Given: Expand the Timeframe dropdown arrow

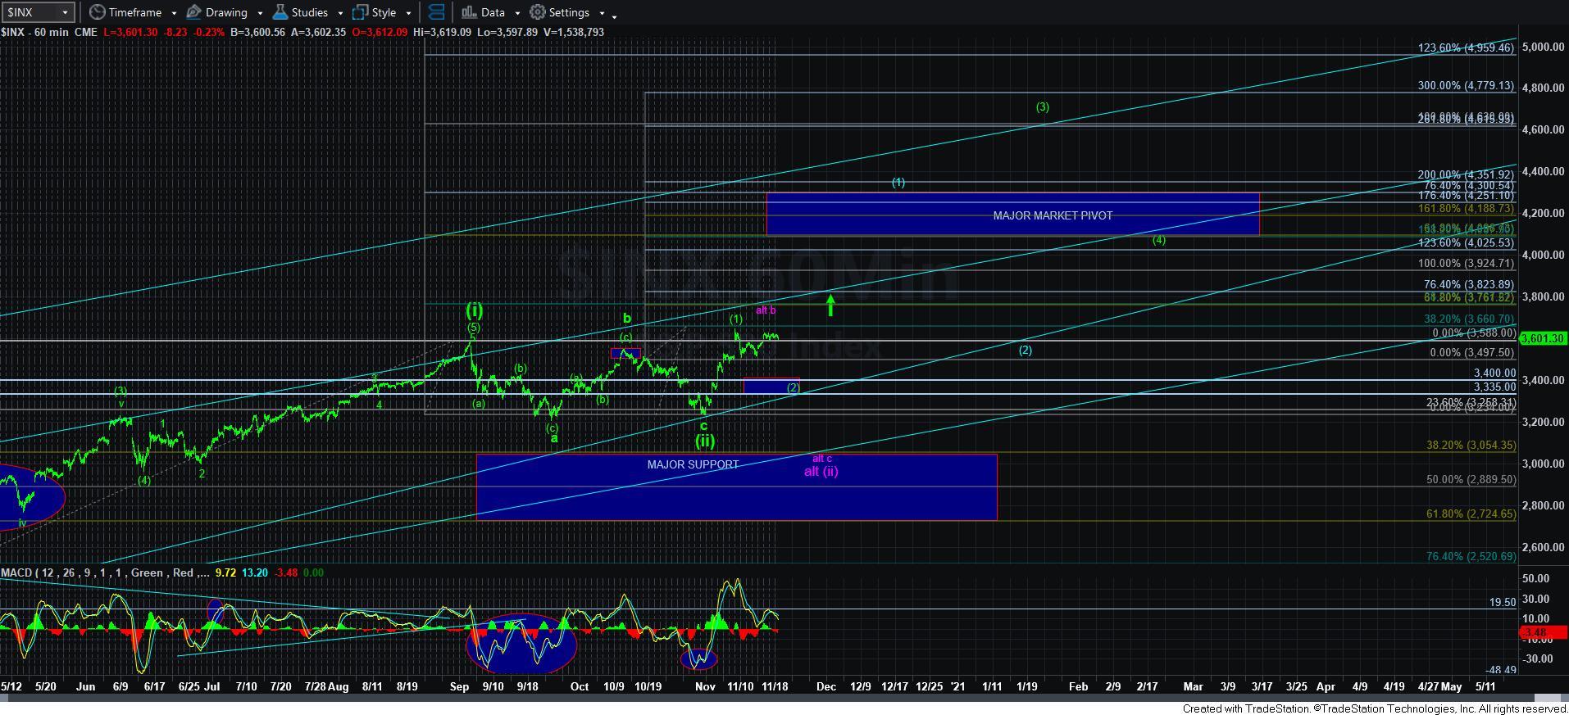Looking at the screenshot, I should pos(174,13).
